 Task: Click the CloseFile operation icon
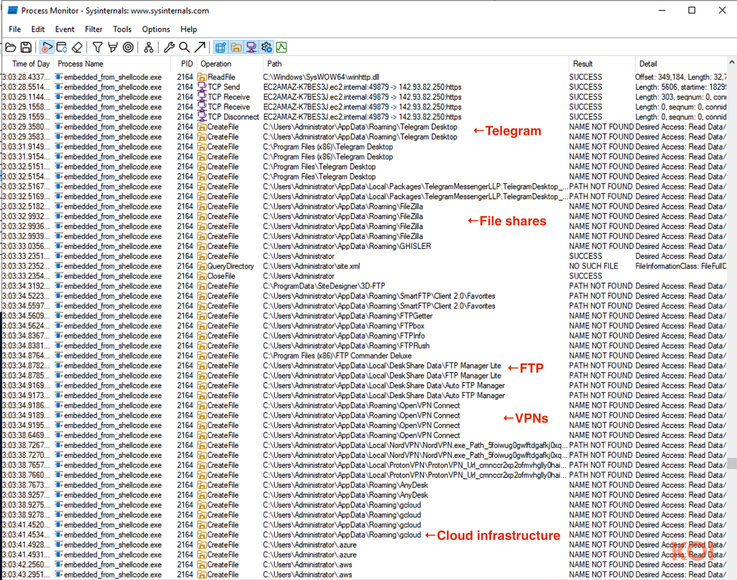click(x=202, y=276)
